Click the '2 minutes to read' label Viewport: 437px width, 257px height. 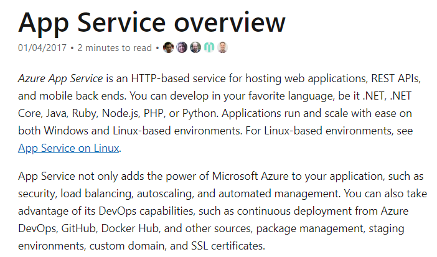[115, 48]
